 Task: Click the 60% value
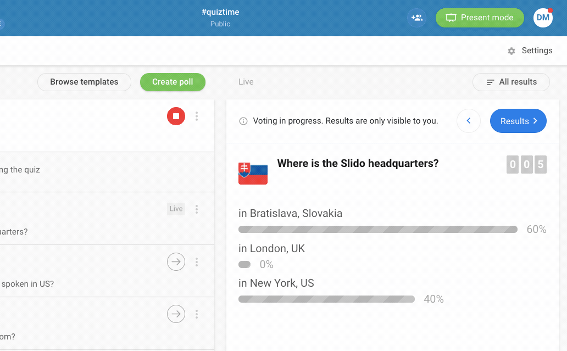[x=536, y=229]
